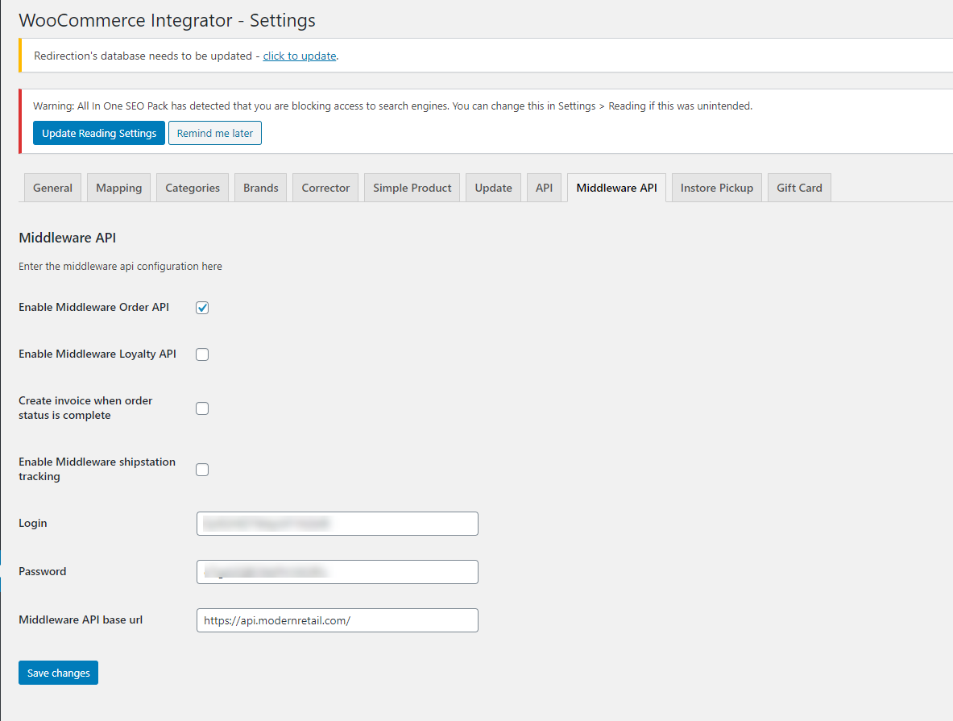Open the Simple Product tab

click(x=412, y=188)
